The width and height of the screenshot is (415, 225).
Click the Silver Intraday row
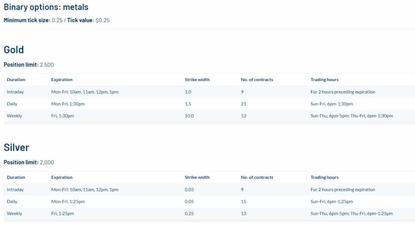point(209,189)
